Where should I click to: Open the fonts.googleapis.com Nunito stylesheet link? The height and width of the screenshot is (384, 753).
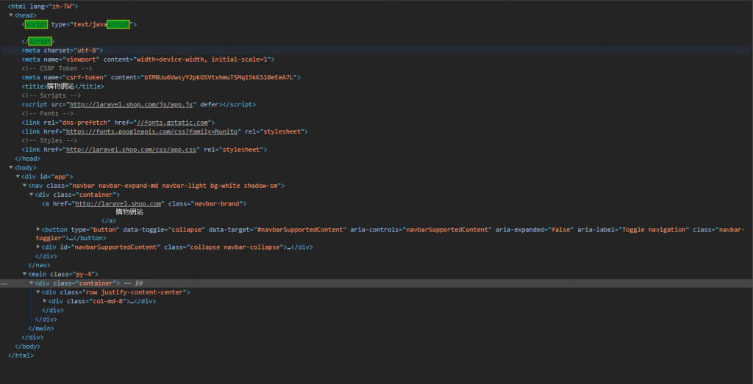coord(151,131)
